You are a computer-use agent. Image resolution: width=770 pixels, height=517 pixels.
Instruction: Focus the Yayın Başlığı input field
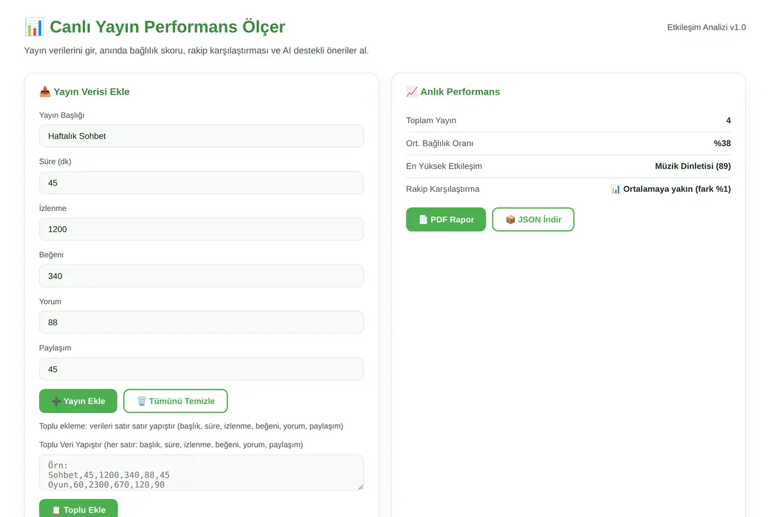coord(201,136)
